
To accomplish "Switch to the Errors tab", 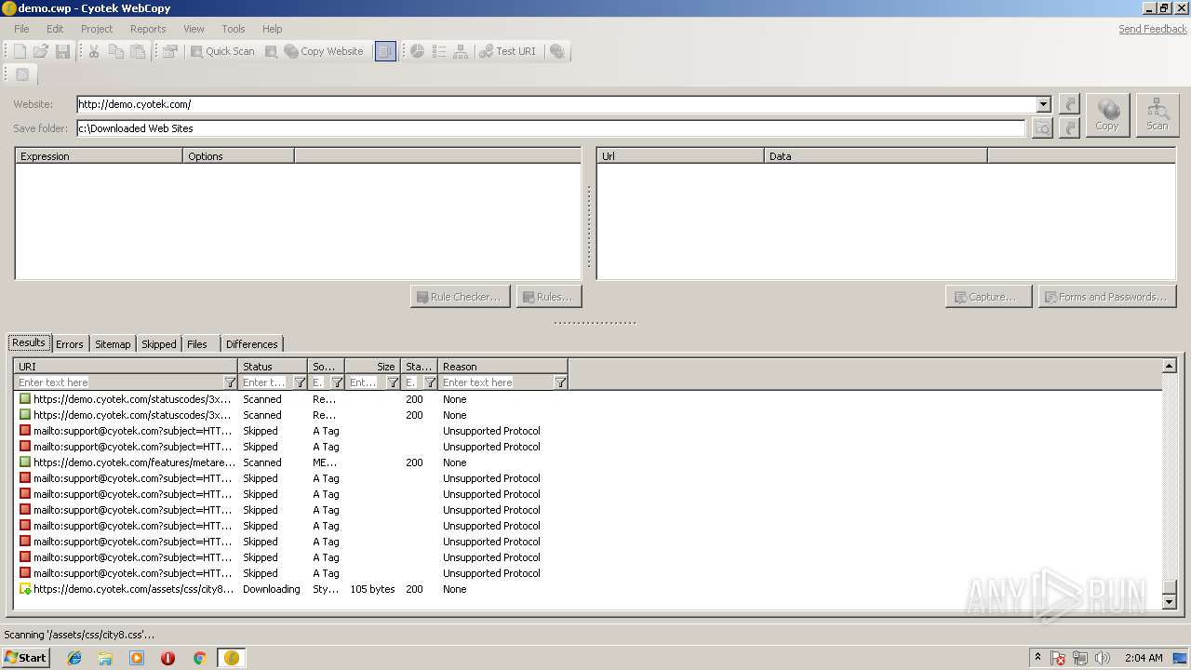I will 70,344.
